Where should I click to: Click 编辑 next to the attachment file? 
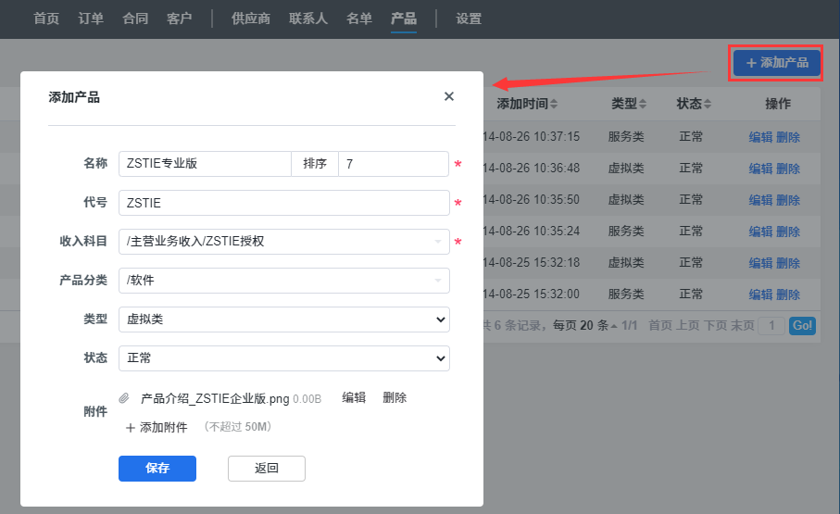[x=354, y=397]
